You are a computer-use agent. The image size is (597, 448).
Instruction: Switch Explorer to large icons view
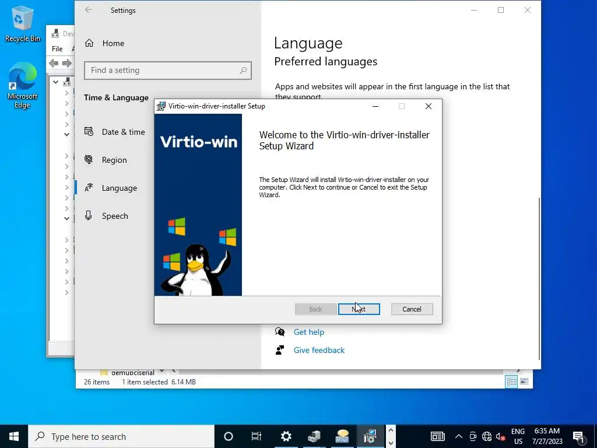pyautogui.click(x=524, y=381)
